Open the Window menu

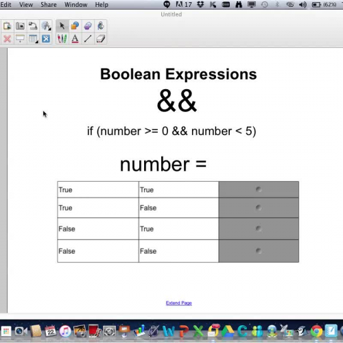click(75, 5)
